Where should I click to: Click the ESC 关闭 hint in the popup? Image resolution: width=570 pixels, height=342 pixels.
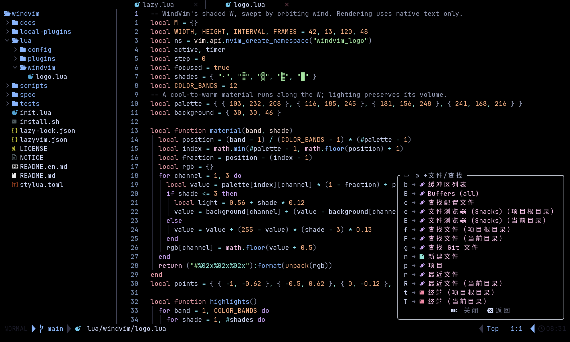tap(465, 311)
